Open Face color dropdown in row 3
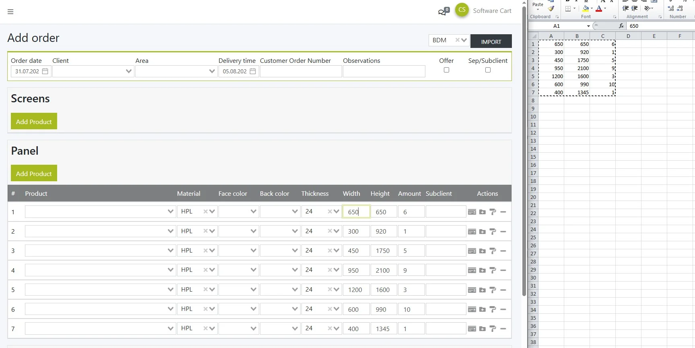Screen dimensions: 695x348 click(x=254, y=251)
